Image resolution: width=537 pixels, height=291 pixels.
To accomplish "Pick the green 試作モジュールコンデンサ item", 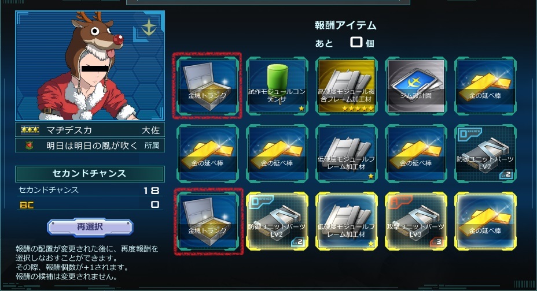I will click(x=277, y=85).
